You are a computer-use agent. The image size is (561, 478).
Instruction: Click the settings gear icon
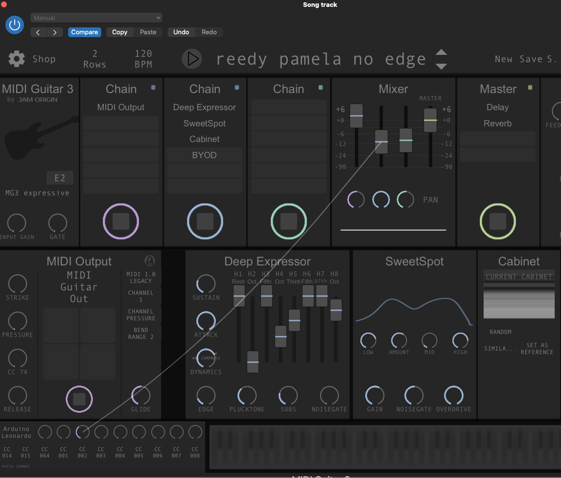pyautogui.click(x=17, y=59)
